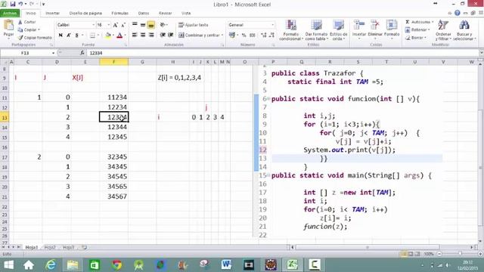484x272 pixels.
Task: Decrease the font size
Action: 123,25
